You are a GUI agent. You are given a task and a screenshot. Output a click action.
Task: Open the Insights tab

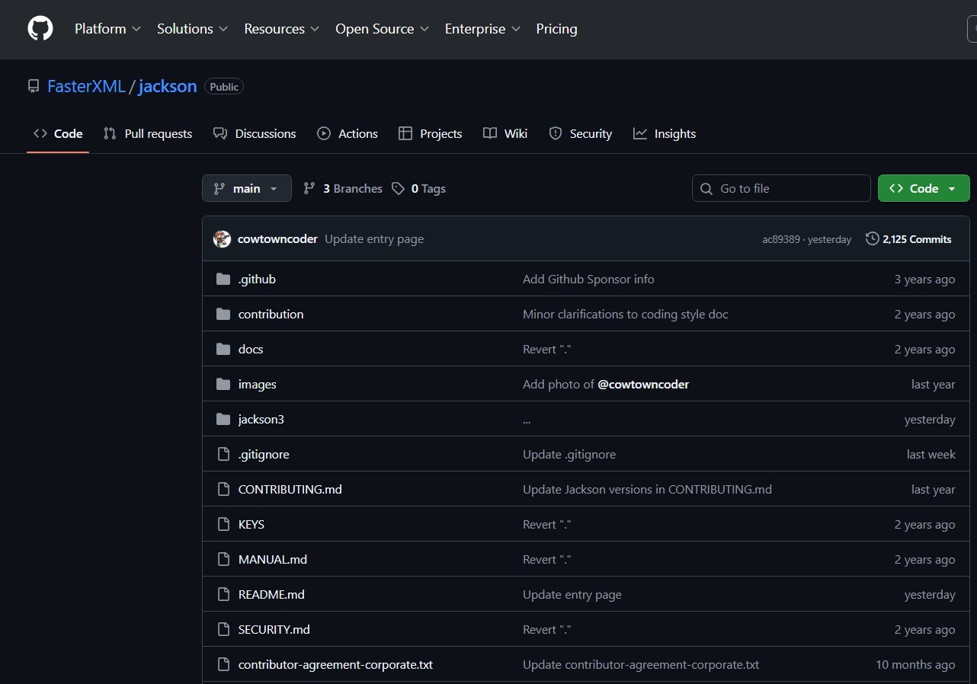pos(665,134)
